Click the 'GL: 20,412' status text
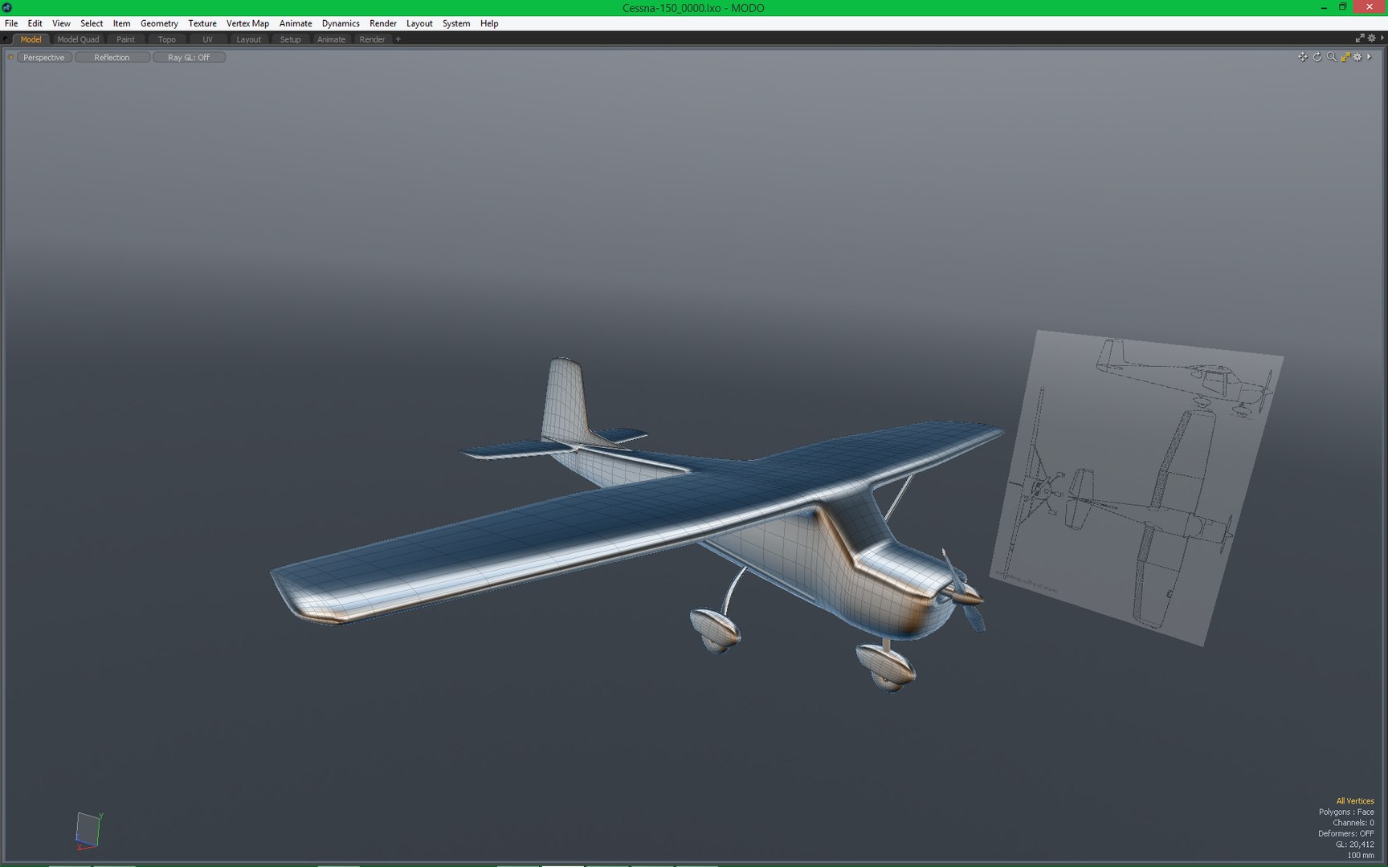Image resolution: width=1388 pixels, height=867 pixels. [1355, 845]
